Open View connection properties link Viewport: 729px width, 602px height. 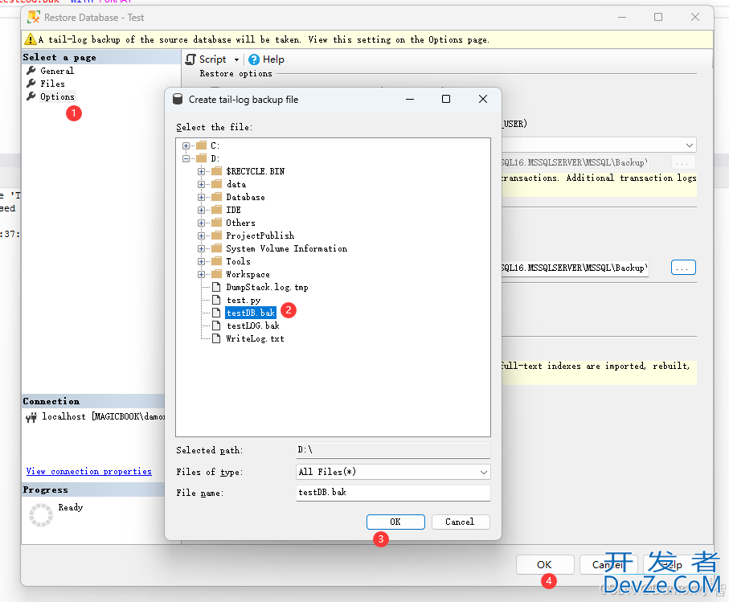pos(88,471)
